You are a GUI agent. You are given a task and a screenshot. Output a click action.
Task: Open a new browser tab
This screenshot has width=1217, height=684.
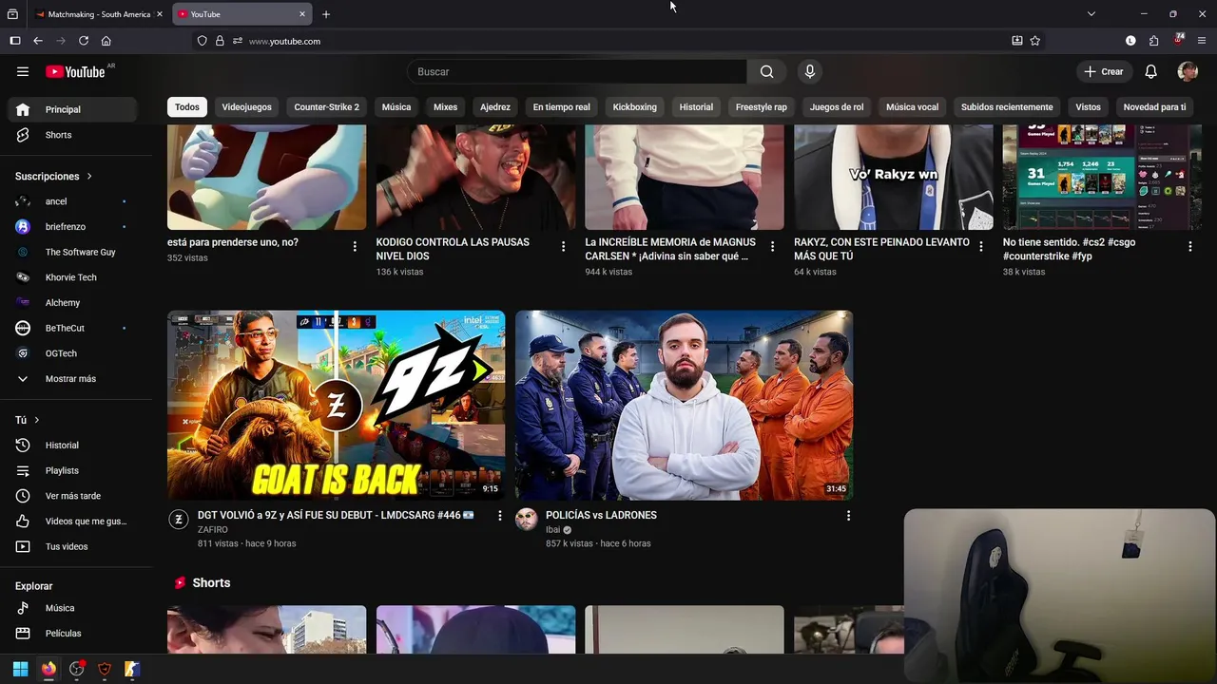[326, 14]
